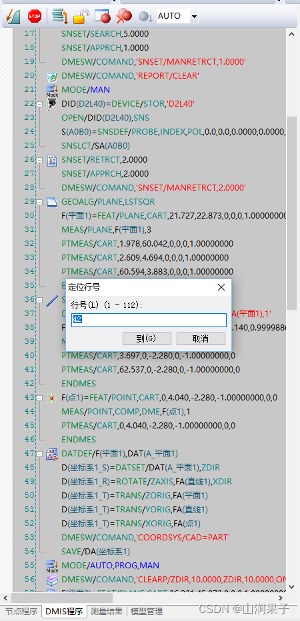Click line 18 SNSET/APPRCH,1.0000
The image size is (300, 621).
[x=105, y=47]
